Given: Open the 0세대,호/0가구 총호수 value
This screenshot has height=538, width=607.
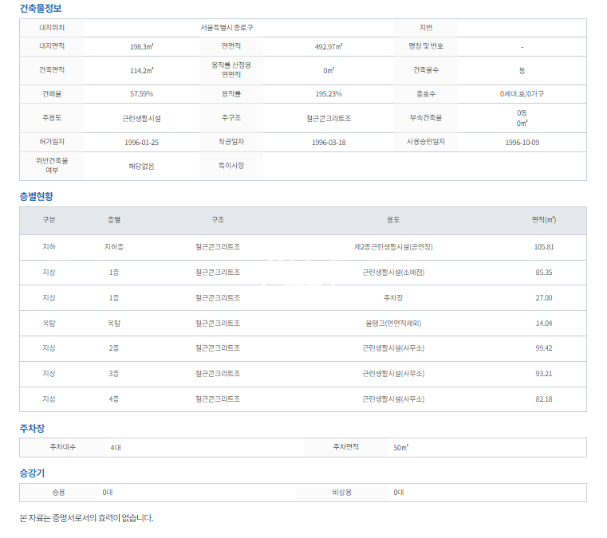Looking at the screenshot, I should point(522,94).
